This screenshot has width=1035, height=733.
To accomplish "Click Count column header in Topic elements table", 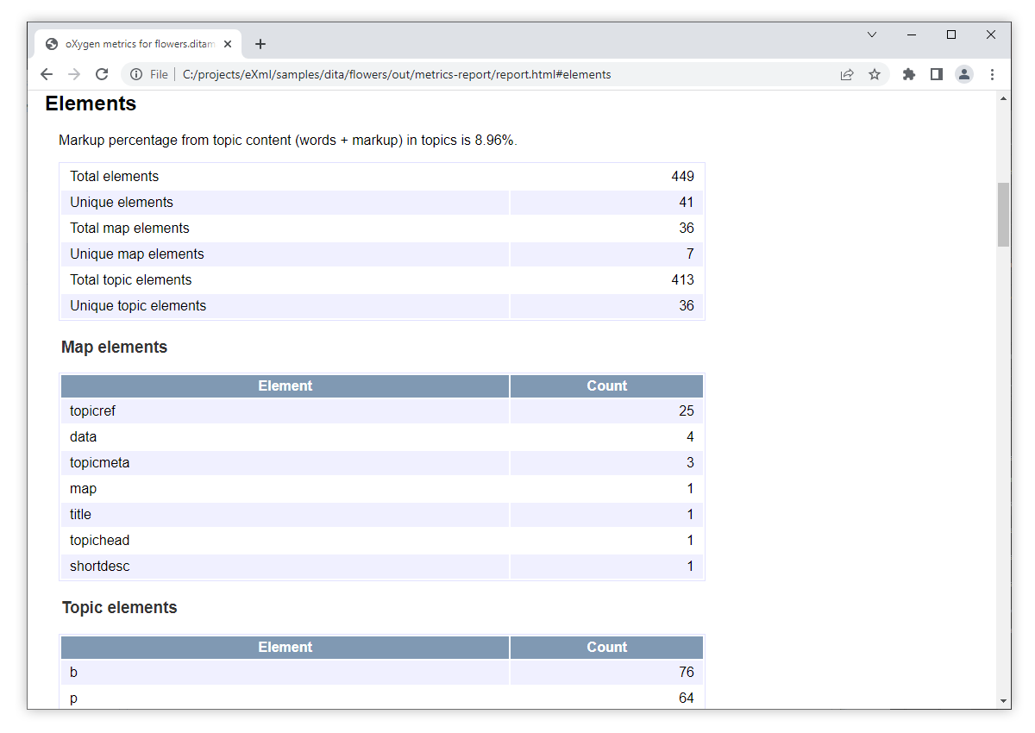I will (607, 648).
